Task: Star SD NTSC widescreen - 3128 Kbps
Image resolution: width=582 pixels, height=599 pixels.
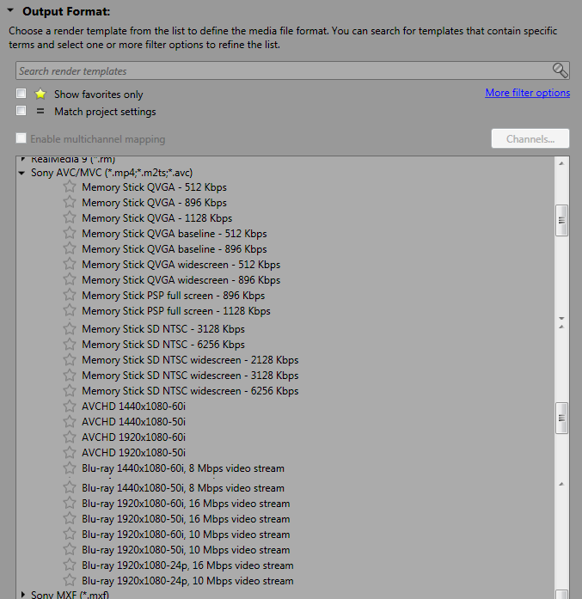Action: coord(70,376)
